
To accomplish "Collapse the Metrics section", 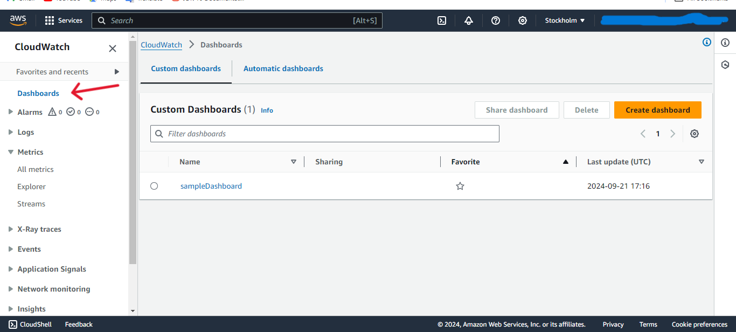I will 11,152.
